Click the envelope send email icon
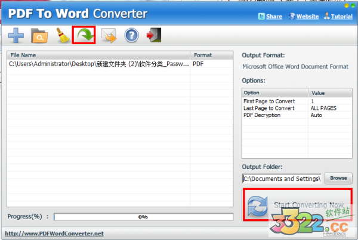Viewport: 358px width, 240px height. pos(109,35)
